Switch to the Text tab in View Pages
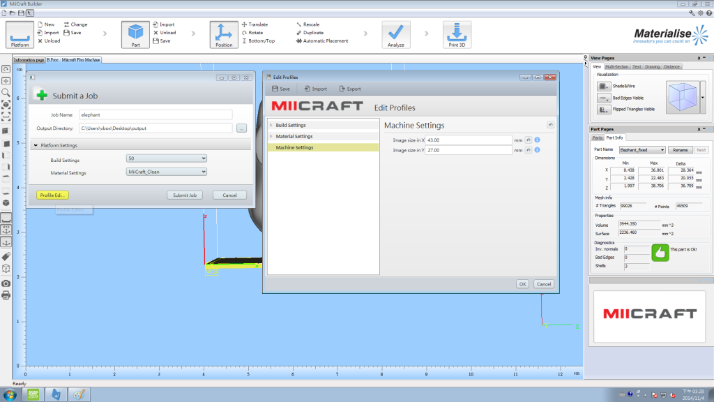 click(637, 66)
